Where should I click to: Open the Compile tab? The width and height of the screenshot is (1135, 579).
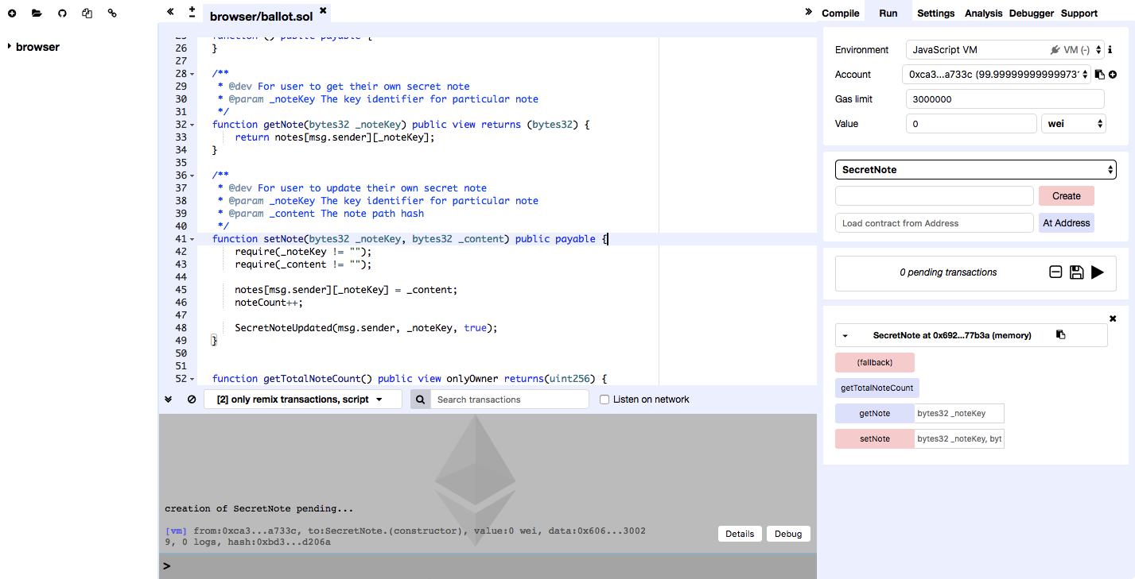click(840, 13)
